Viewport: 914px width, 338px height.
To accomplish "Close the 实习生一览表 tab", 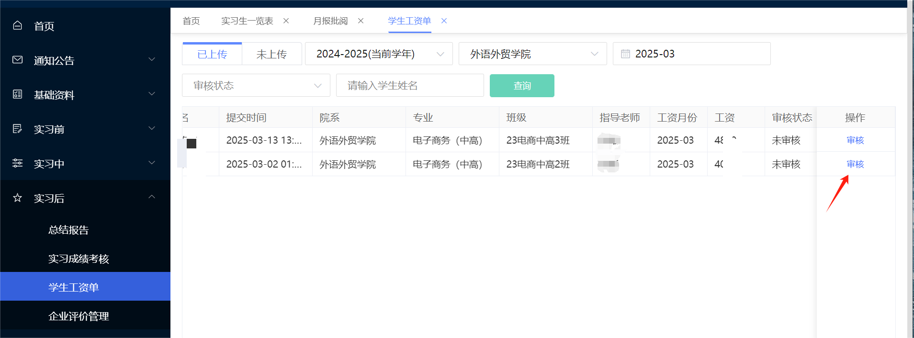I will point(286,21).
